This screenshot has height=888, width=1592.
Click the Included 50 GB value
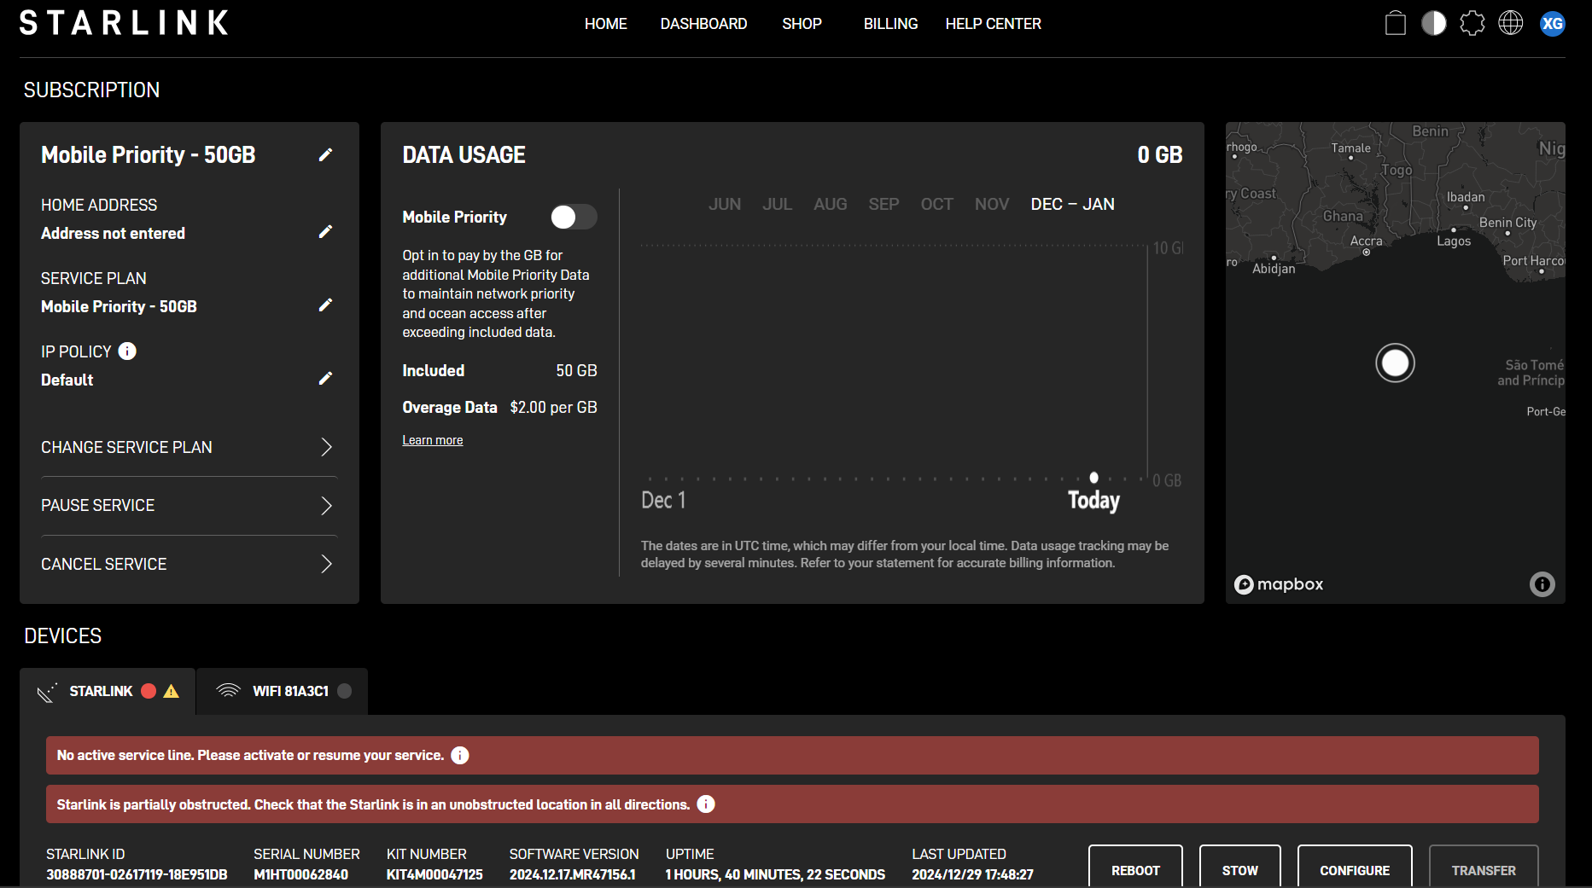click(576, 370)
